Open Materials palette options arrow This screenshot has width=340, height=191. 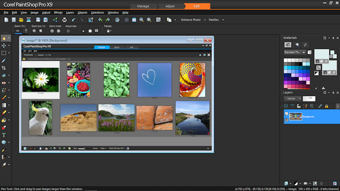[329, 38]
